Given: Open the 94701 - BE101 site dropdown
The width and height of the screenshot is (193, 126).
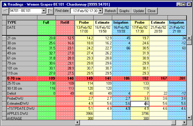Looking at the screenshot, I should pyautogui.click(x=44, y=11).
